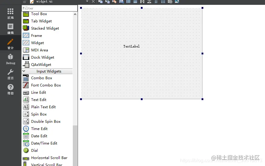Click the "Dial" text label
The width and height of the screenshot is (265, 166).
pos(34,151)
